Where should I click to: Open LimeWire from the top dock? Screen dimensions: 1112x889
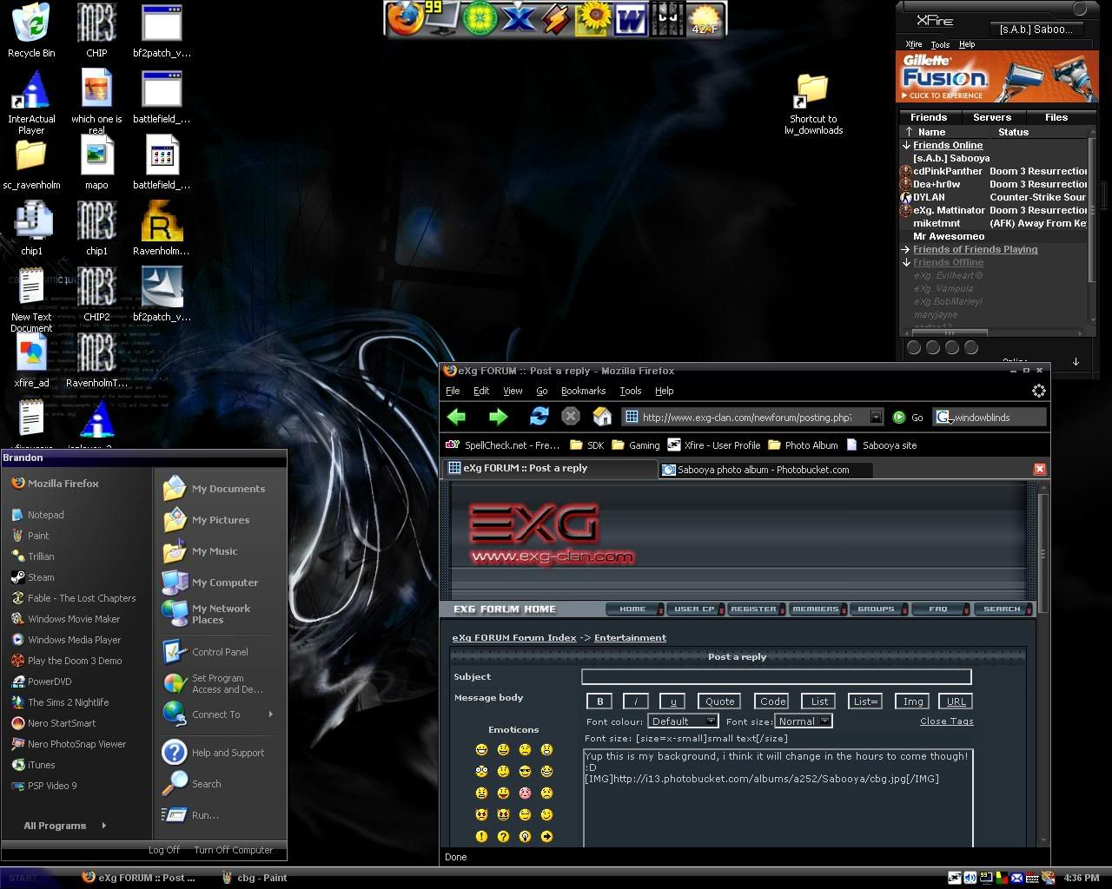pos(480,19)
